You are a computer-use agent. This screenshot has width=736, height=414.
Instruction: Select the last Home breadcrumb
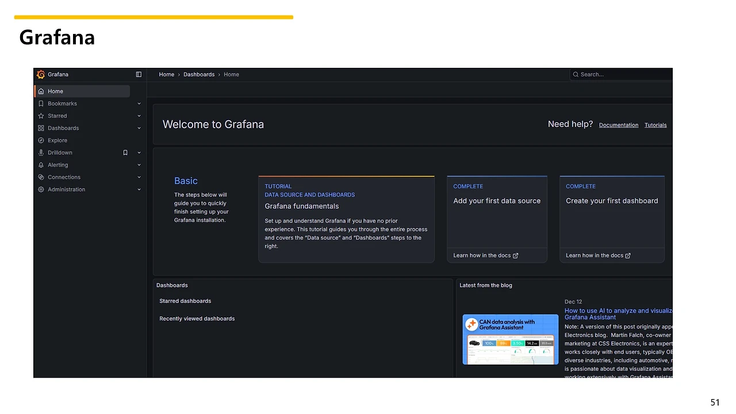point(231,74)
